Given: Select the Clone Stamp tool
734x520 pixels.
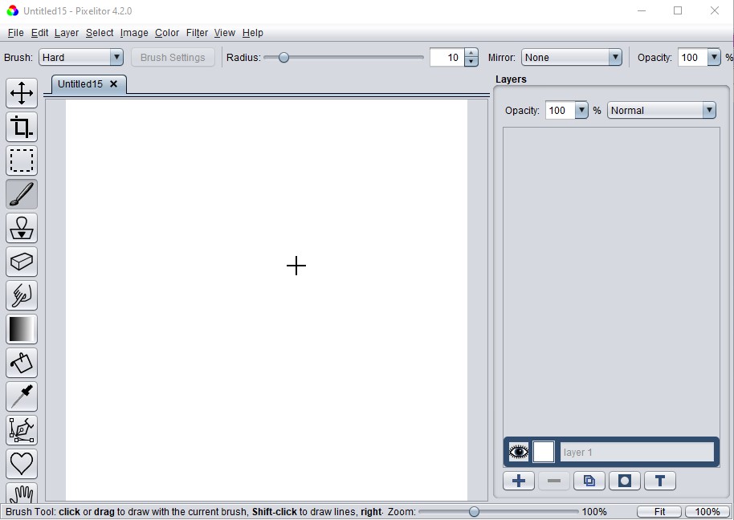Looking at the screenshot, I should point(22,228).
